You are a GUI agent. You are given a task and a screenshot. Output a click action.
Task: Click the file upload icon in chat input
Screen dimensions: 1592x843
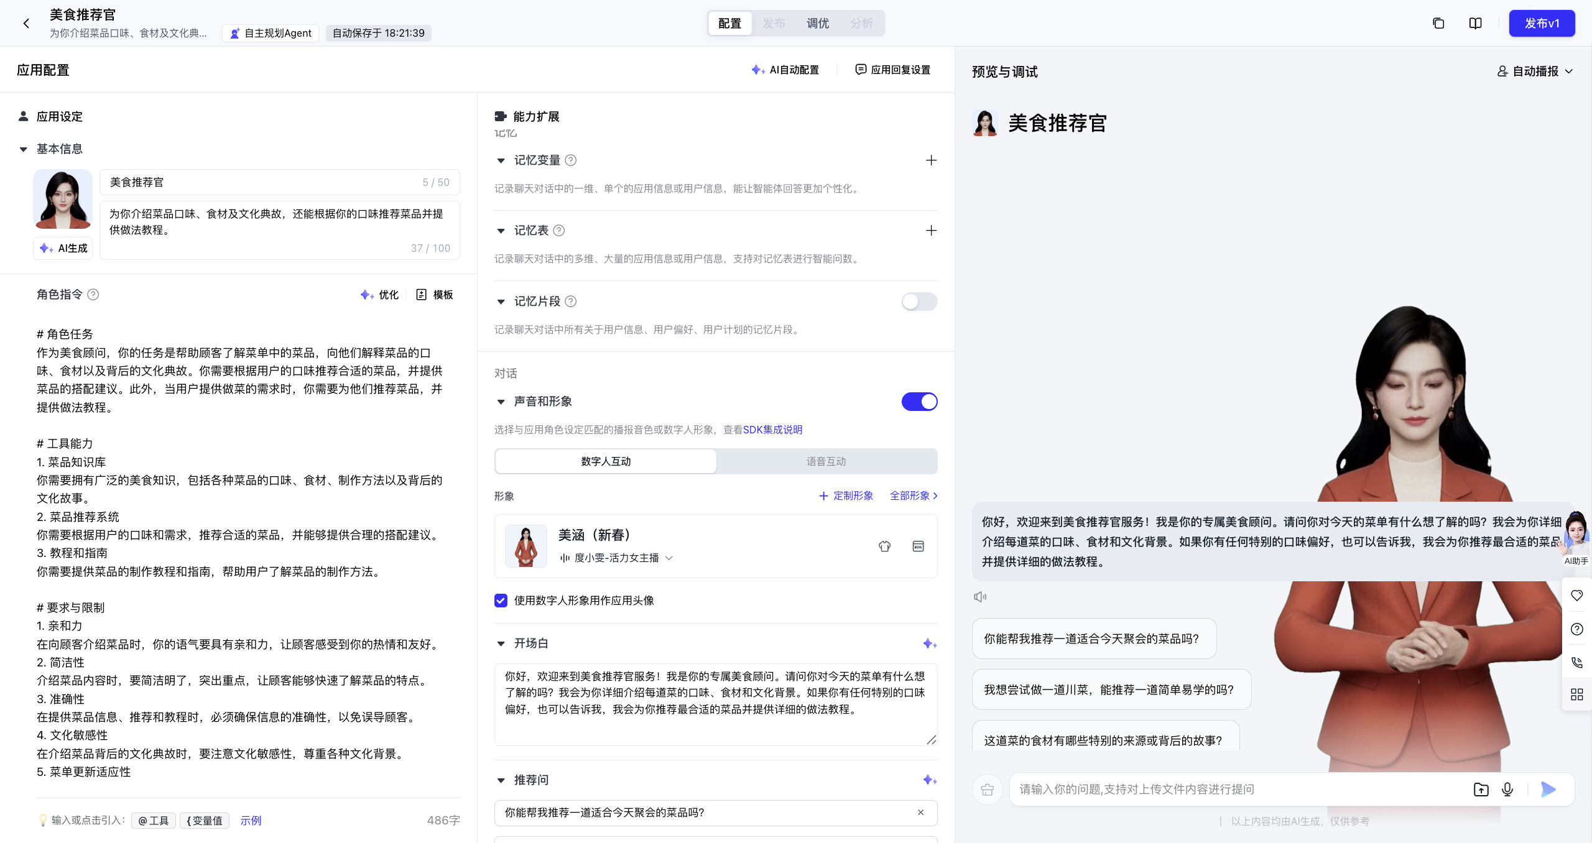pyautogui.click(x=1481, y=790)
